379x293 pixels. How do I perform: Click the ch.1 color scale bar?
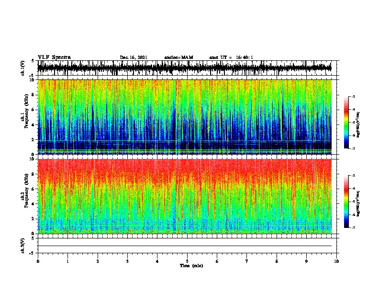click(x=346, y=123)
